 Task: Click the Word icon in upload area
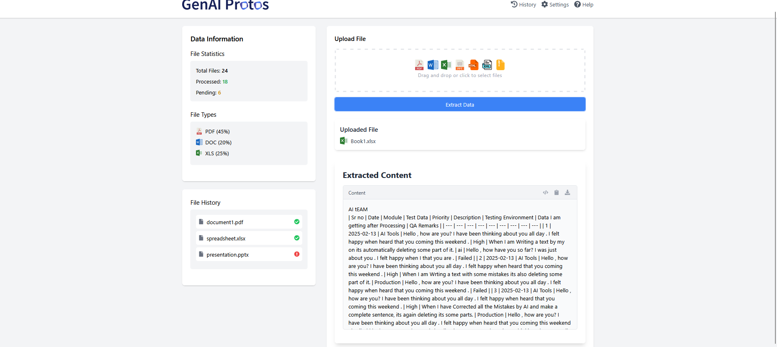point(433,65)
